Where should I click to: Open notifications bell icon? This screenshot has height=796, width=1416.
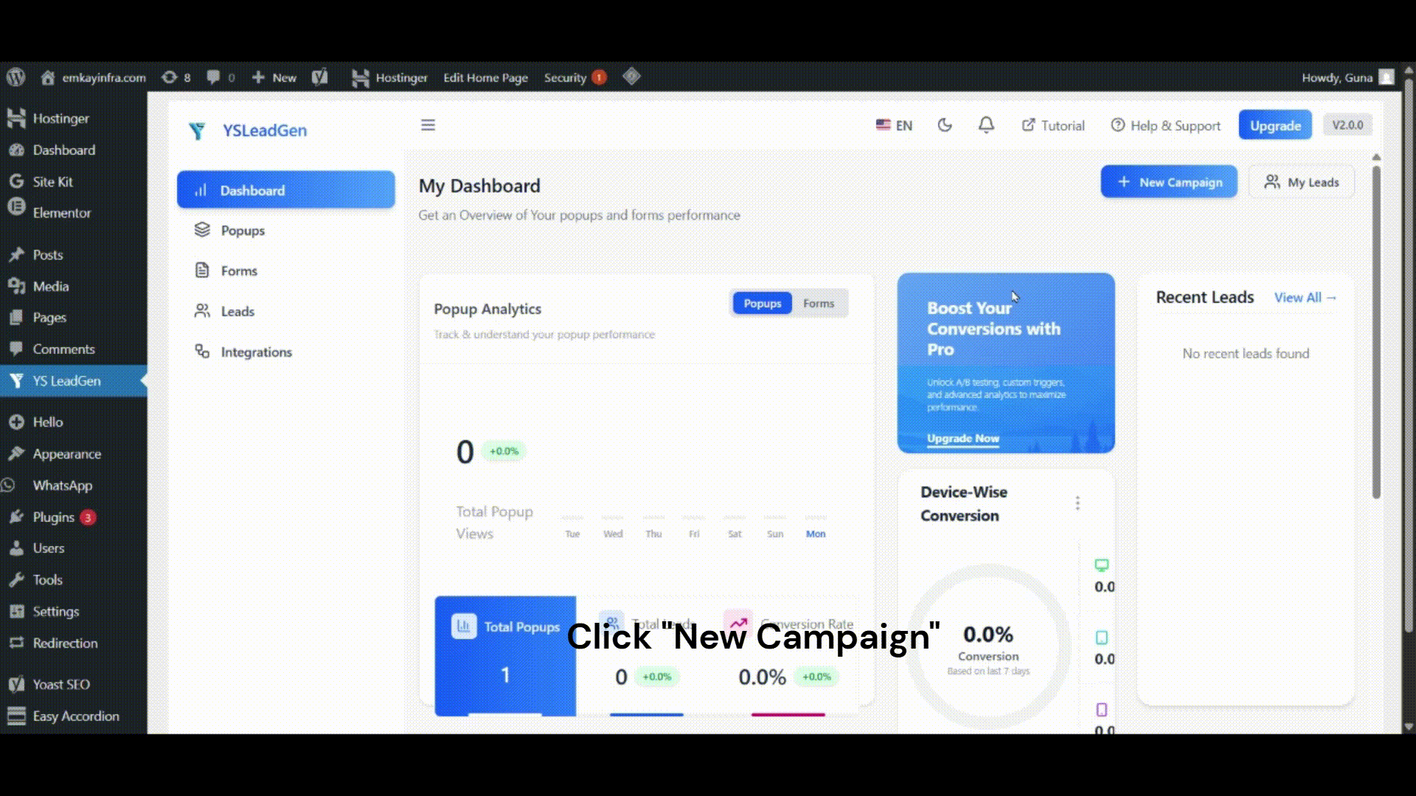(x=986, y=125)
